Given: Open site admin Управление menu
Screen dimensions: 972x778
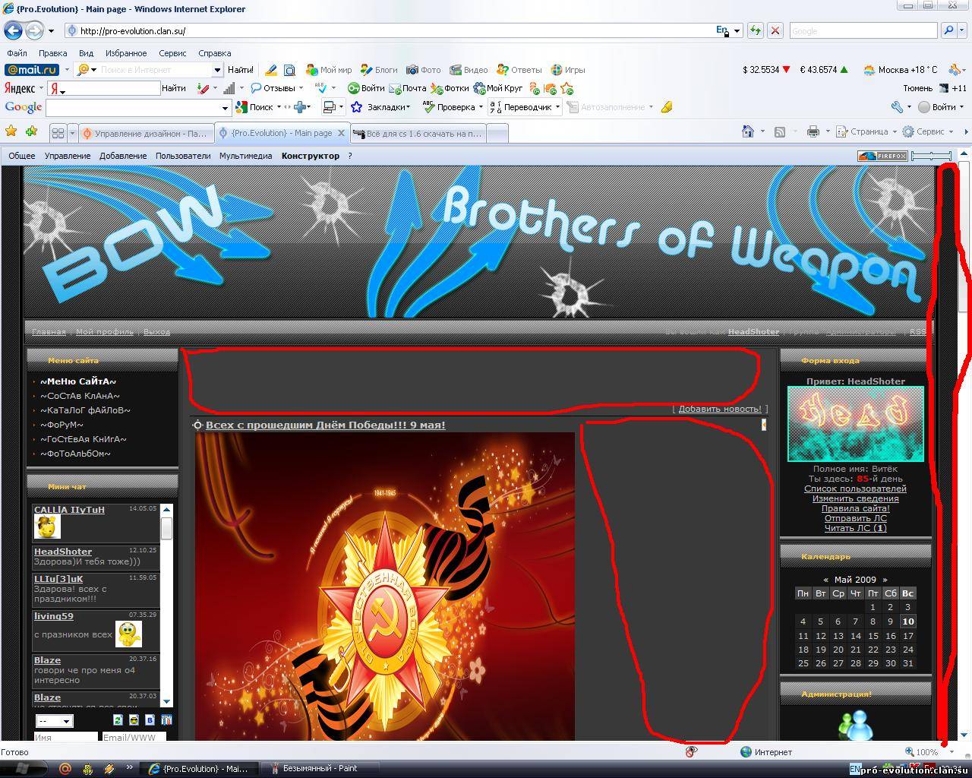Looking at the screenshot, I should (x=68, y=156).
